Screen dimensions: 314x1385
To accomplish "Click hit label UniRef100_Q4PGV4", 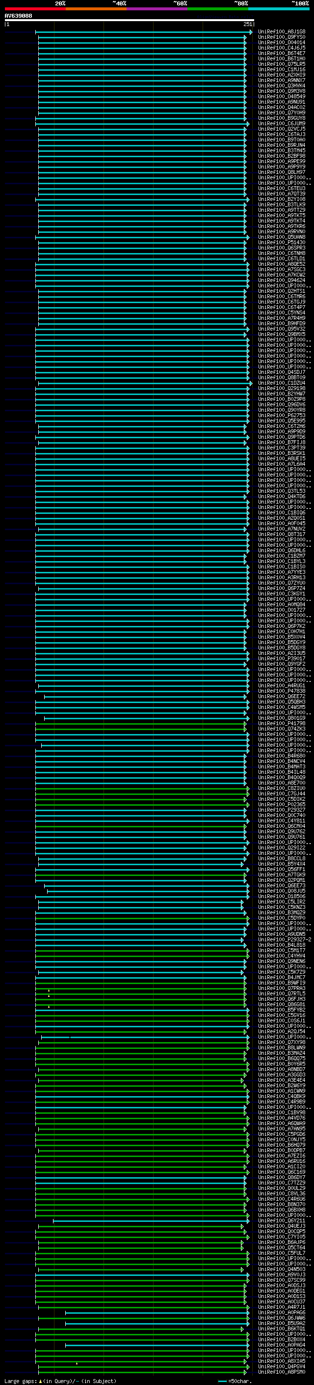I will click(x=282, y=1366).
